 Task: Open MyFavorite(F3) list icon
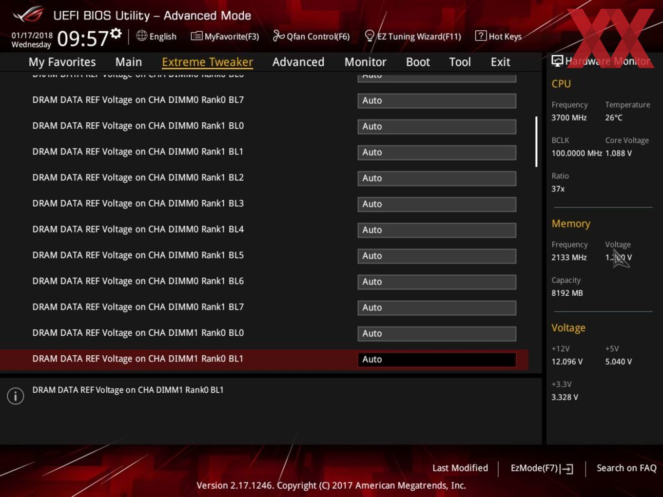[196, 36]
